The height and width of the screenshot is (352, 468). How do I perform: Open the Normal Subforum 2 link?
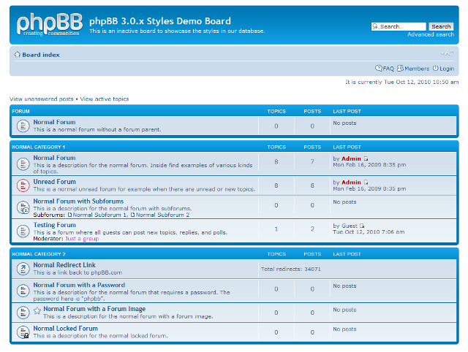tap(162, 215)
